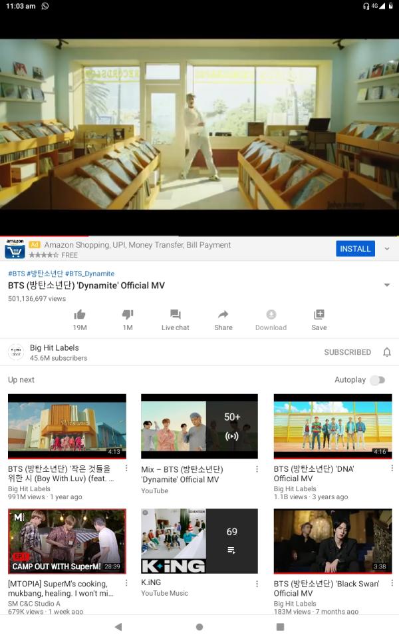Screen dimensions: 399x639
Task: Open options menu for MTOPIA SuperM video
Action: [x=126, y=583]
